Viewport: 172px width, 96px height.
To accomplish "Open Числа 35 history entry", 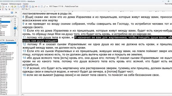I will pos(3,50).
